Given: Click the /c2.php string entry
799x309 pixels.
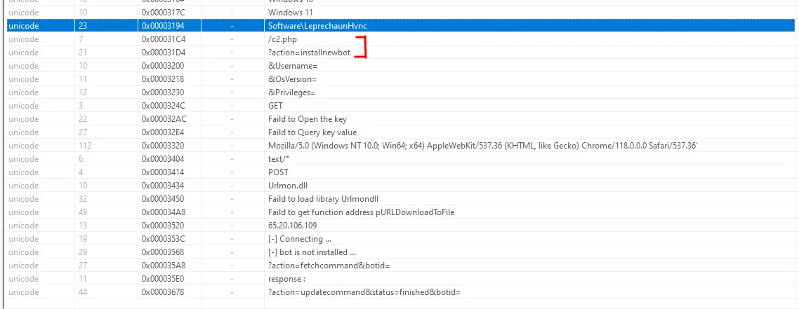Looking at the screenshot, I should click(282, 39).
